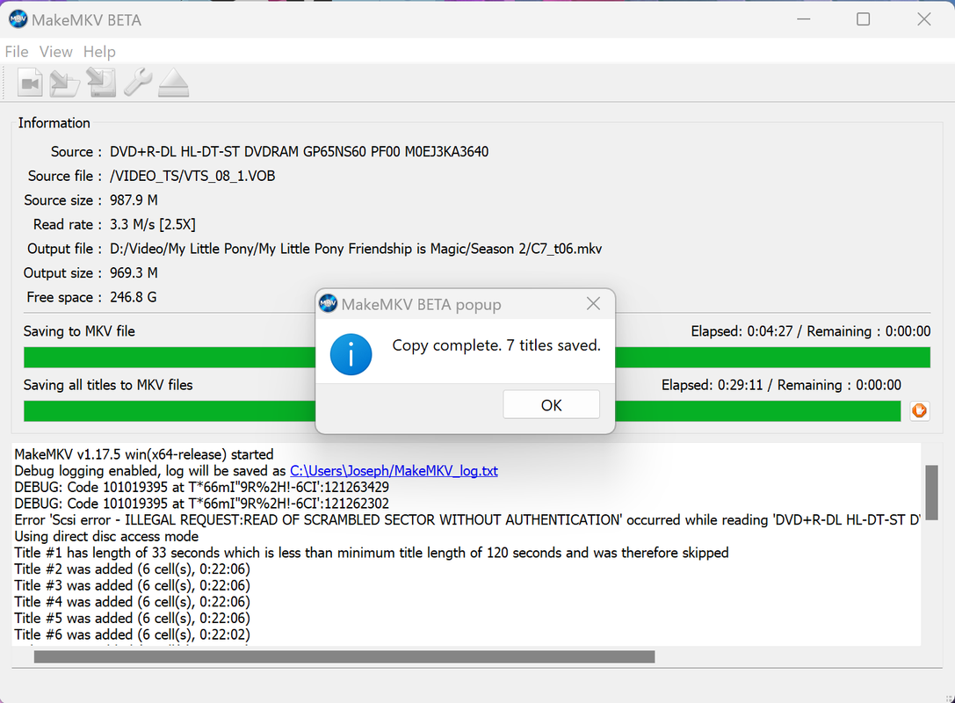Click the source size '987.9 M'
The height and width of the screenshot is (703, 955).
[x=134, y=200]
